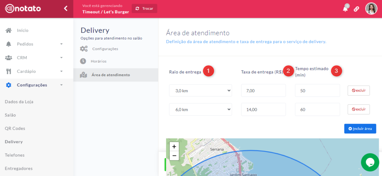Click the delivery fee field showing 14,00
This screenshot has height=176, width=382.
[x=263, y=109]
